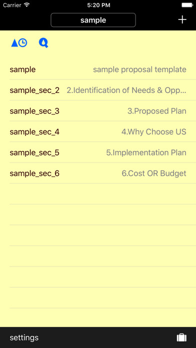Open the sample_sec_5 entry
The width and height of the screenshot is (196, 348).
[x=102, y=152]
